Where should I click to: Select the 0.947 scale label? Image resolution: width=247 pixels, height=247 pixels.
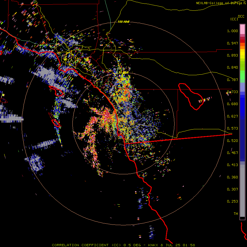(232, 43)
